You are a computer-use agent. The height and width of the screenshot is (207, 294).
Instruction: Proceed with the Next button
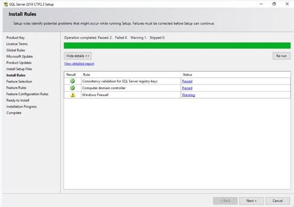(x=251, y=201)
